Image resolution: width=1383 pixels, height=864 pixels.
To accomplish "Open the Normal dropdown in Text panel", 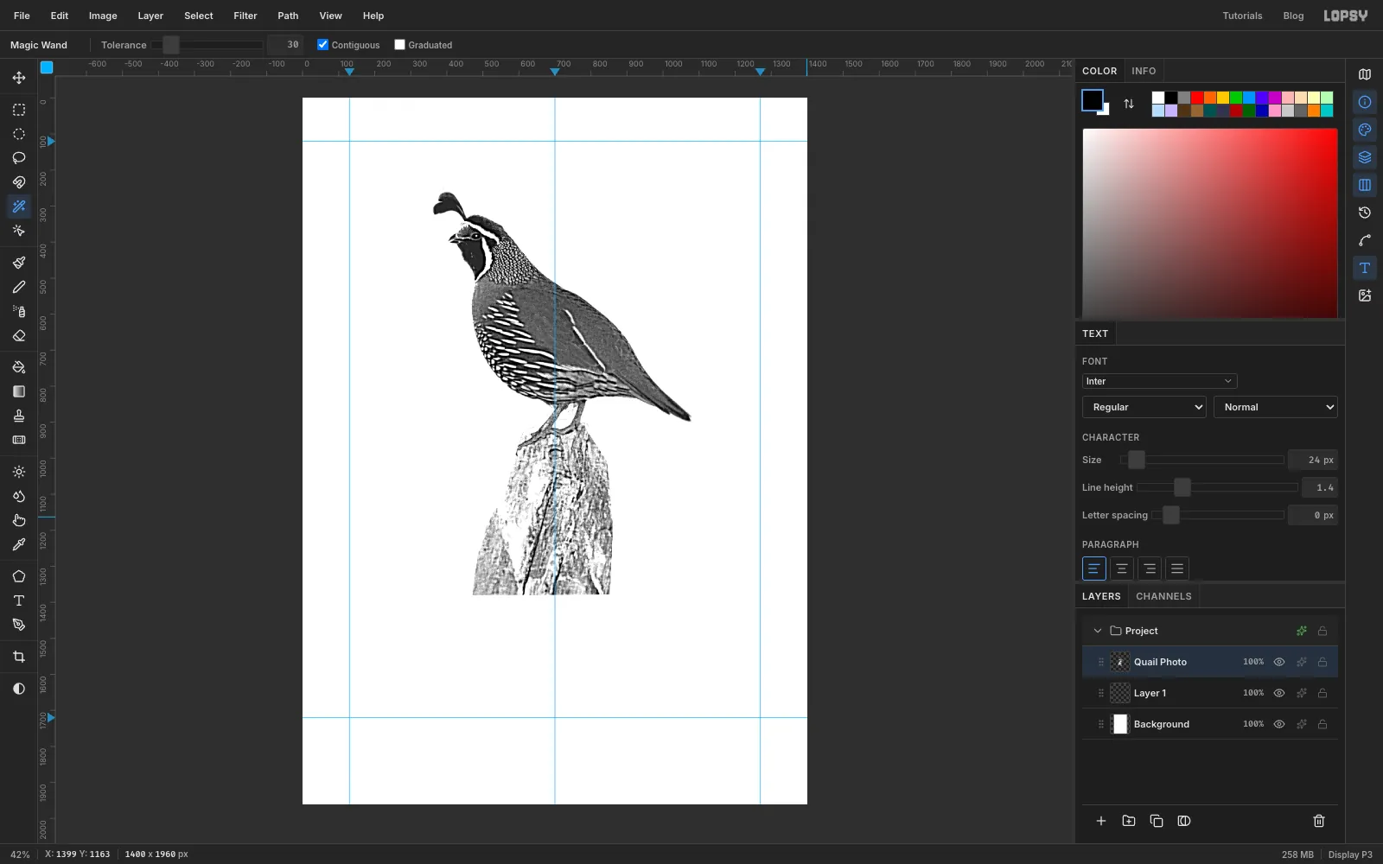I will pyautogui.click(x=1276, y=407).
